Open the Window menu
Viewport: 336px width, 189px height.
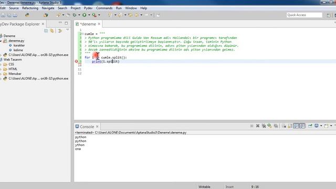pyautogui.click(x=131, y=8)
